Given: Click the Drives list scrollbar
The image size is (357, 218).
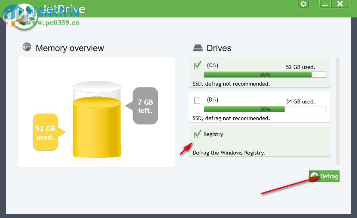Looking at the screenshot, I should coord(338,111).
